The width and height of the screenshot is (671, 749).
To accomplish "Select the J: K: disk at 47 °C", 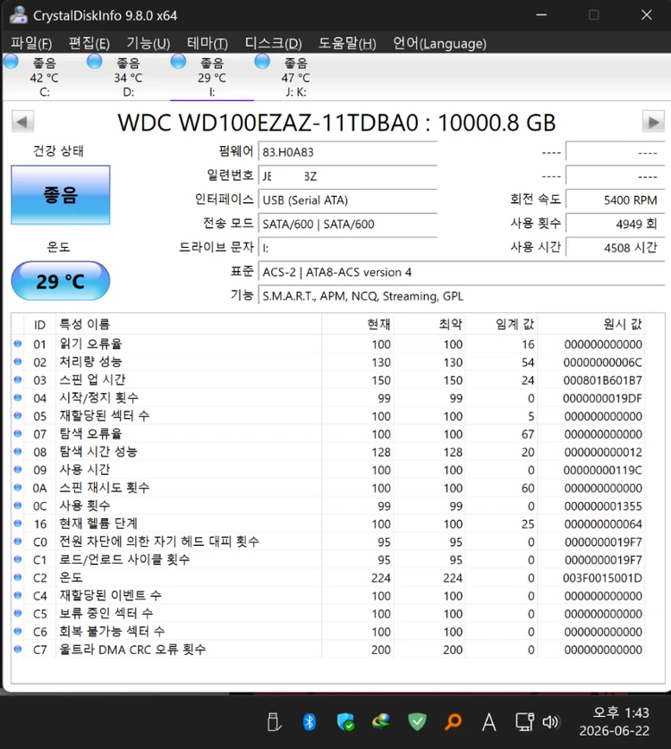I will [x=295, y=77].
